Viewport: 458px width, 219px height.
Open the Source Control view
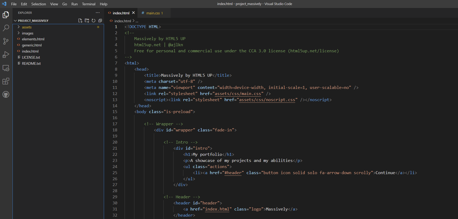6,41
